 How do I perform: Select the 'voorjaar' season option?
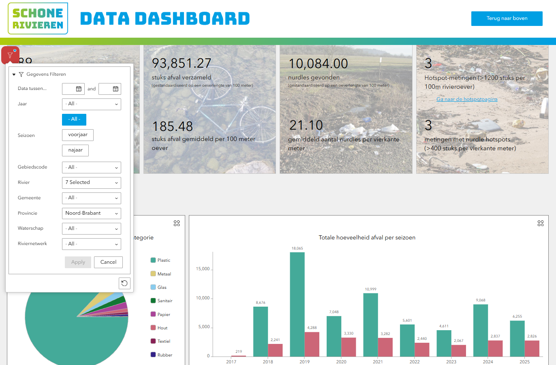click(78, 135)
